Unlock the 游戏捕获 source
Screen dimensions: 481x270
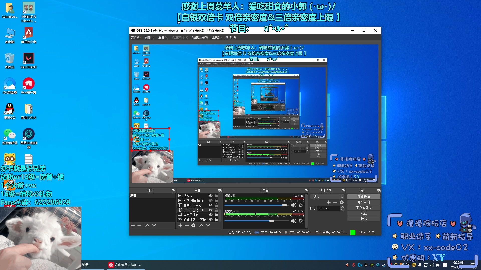pos(216,220)
